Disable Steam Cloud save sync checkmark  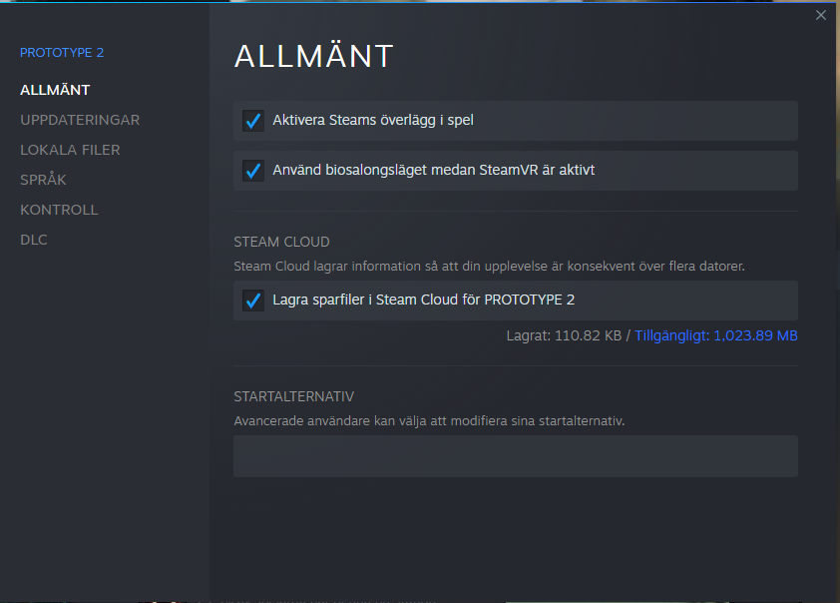(x=253, y=301)
